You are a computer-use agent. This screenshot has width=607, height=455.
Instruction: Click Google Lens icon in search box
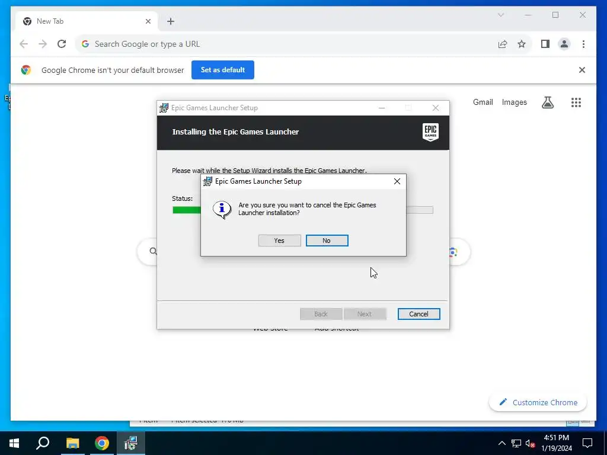click(x=453, y=252)
